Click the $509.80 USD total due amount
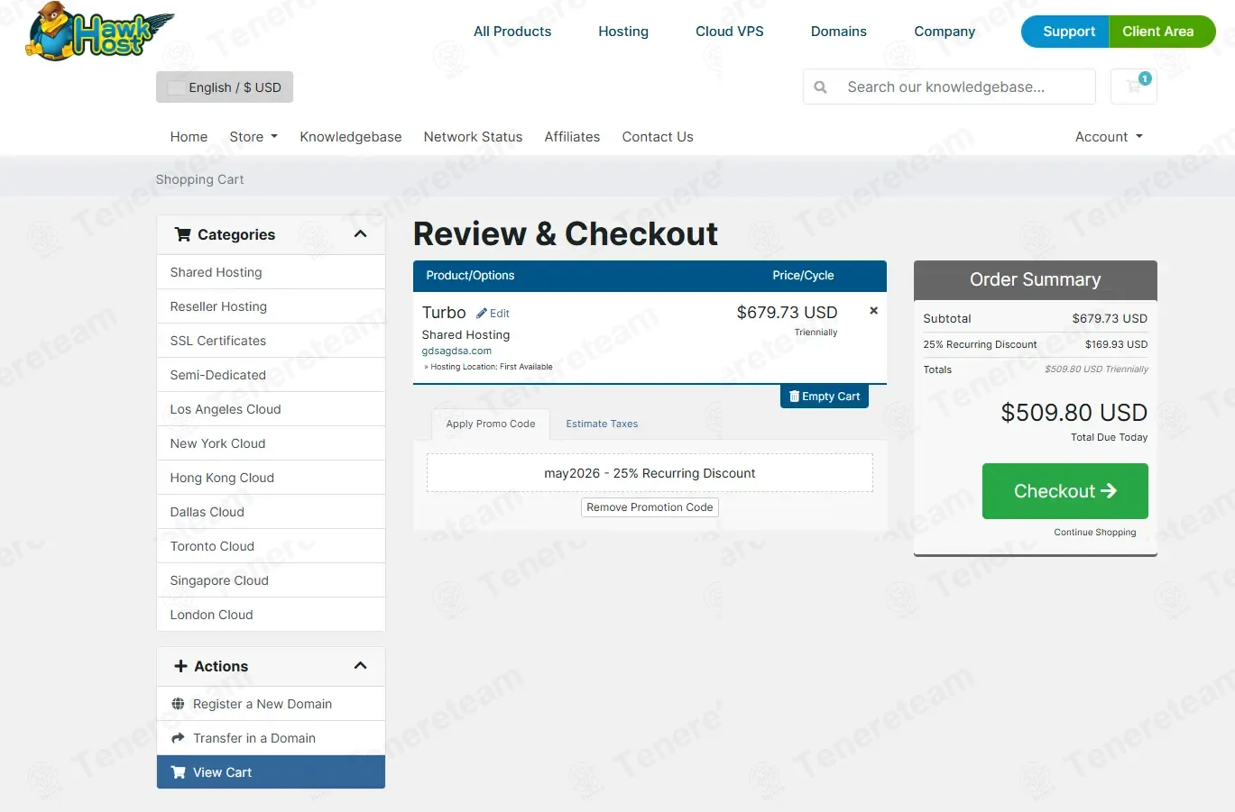This screenshot has width=1235, height=812. point(1074,413)
